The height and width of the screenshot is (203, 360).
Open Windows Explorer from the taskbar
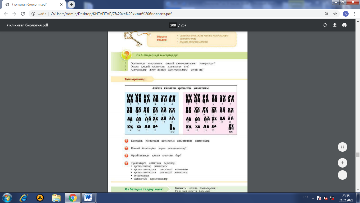click(x=56, y=197)
